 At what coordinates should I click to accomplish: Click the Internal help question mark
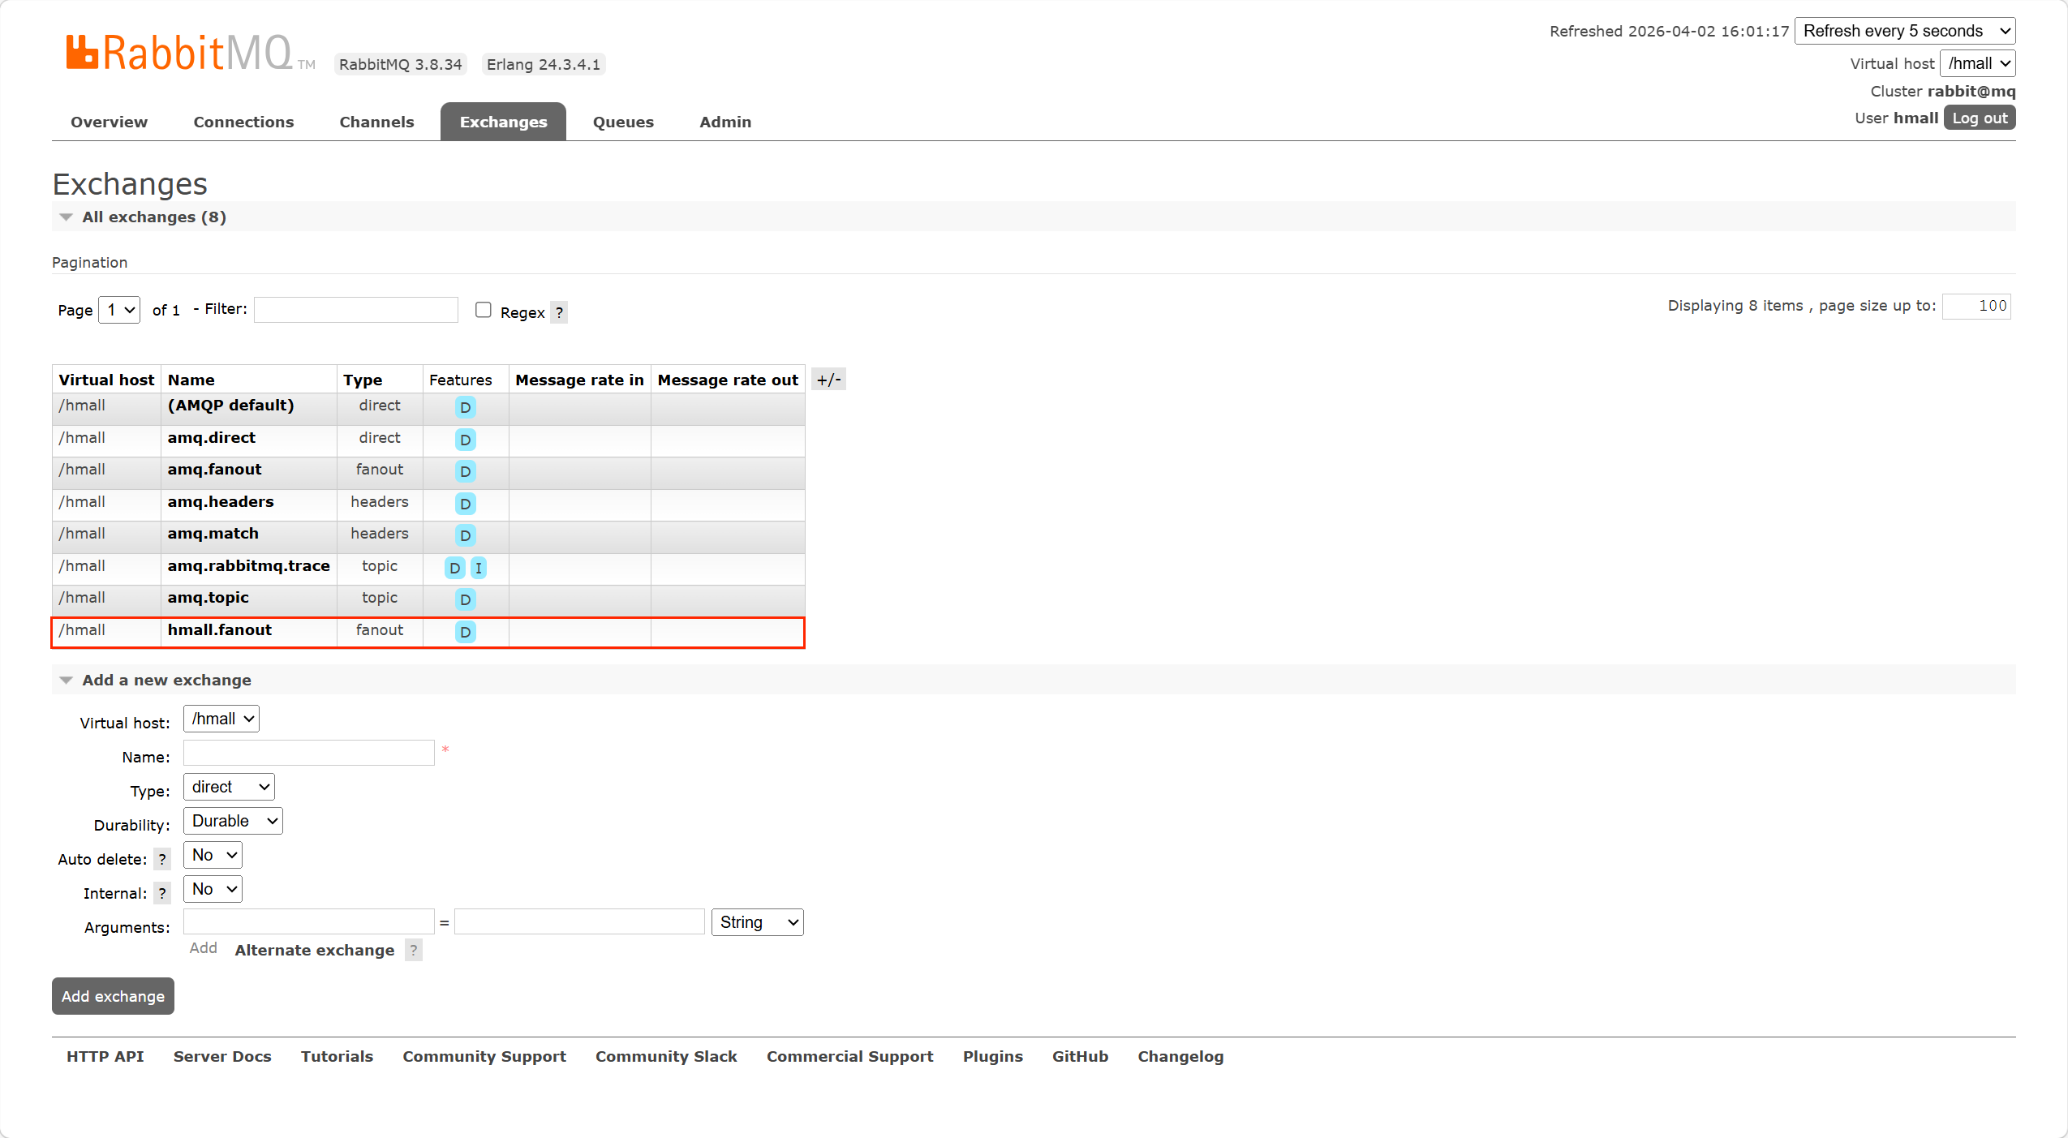pos(162,893)
